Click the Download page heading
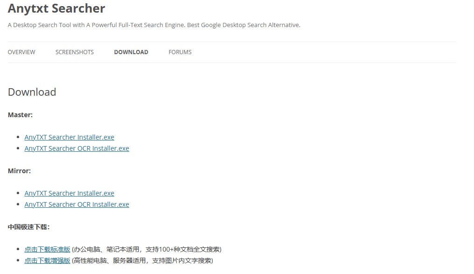 click(32, 92)
